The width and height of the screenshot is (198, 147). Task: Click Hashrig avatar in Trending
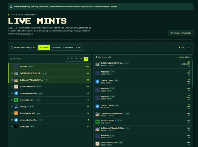[16, 107]
